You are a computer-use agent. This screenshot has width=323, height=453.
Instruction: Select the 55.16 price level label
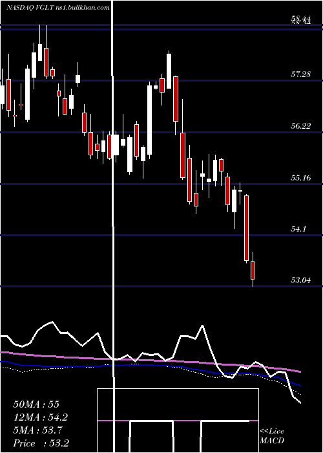click(x=300, y=177)
